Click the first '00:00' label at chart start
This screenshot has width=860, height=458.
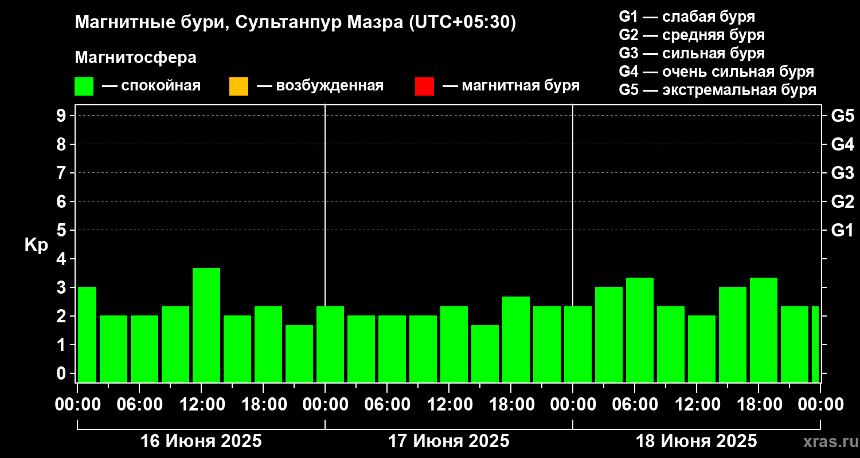[77, 405]
